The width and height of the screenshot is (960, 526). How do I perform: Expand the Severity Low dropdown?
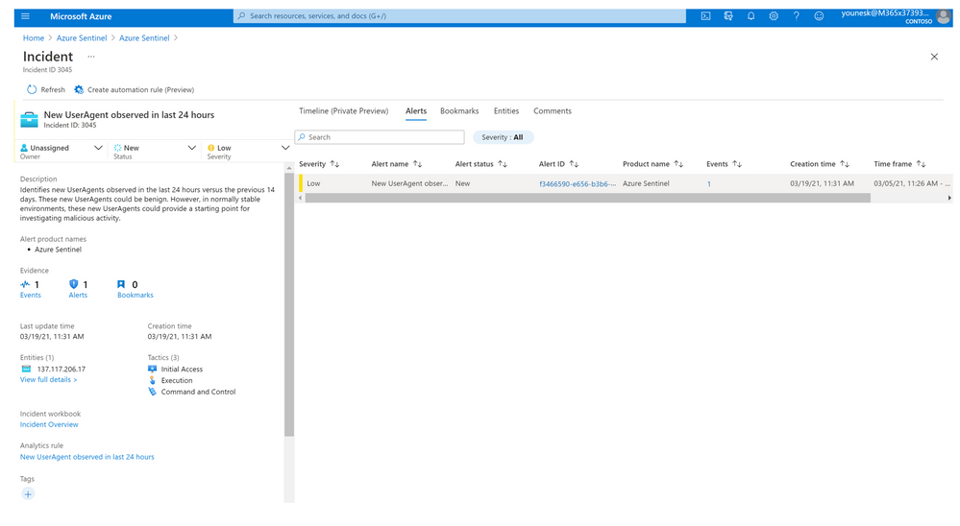(x=284, y=148)
